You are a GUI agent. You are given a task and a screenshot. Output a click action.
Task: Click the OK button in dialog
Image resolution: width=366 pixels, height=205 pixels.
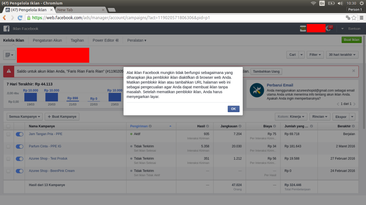(233, 109)
